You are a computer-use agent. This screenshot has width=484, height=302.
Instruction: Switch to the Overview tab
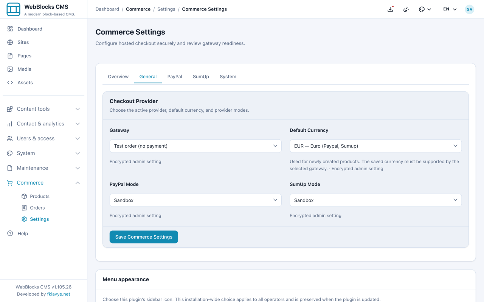118,77
